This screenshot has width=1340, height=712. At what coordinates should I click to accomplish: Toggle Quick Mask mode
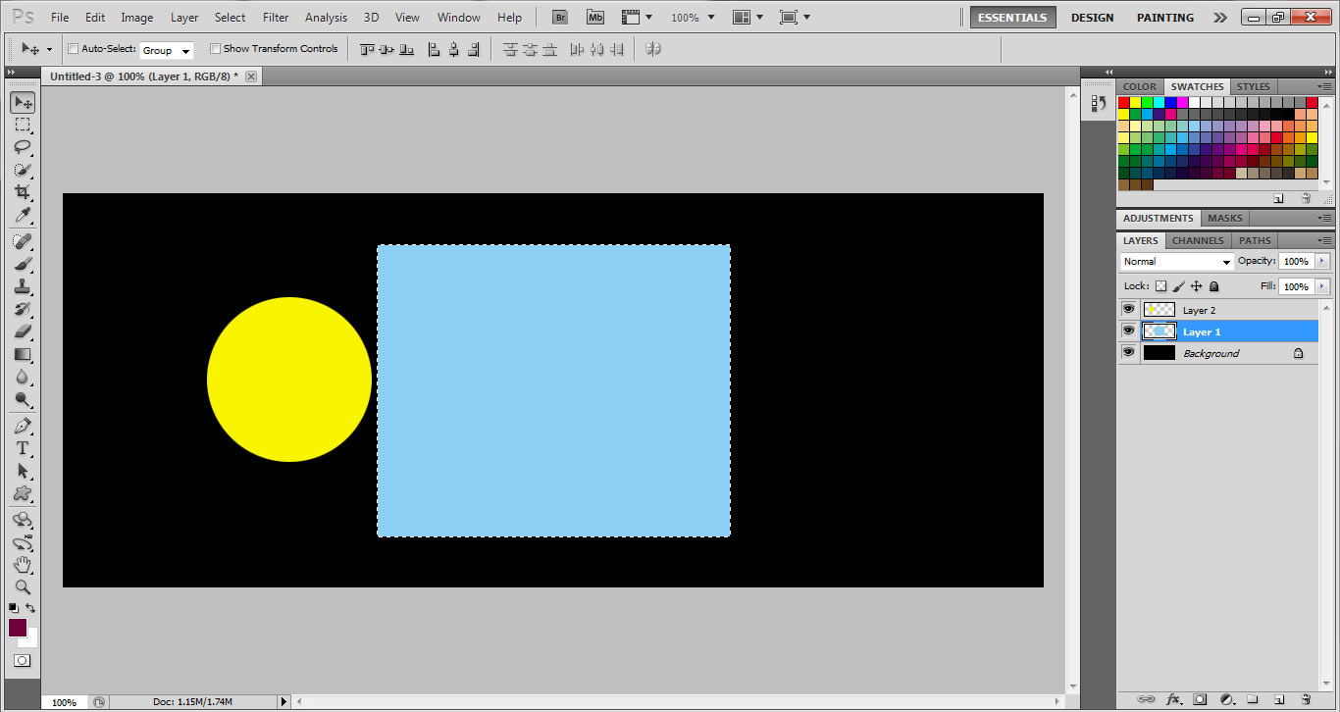click(23, 661)
